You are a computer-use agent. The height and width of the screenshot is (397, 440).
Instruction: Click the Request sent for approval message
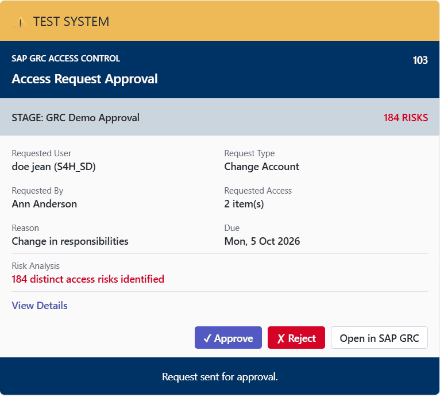click(x=220, y=377)
